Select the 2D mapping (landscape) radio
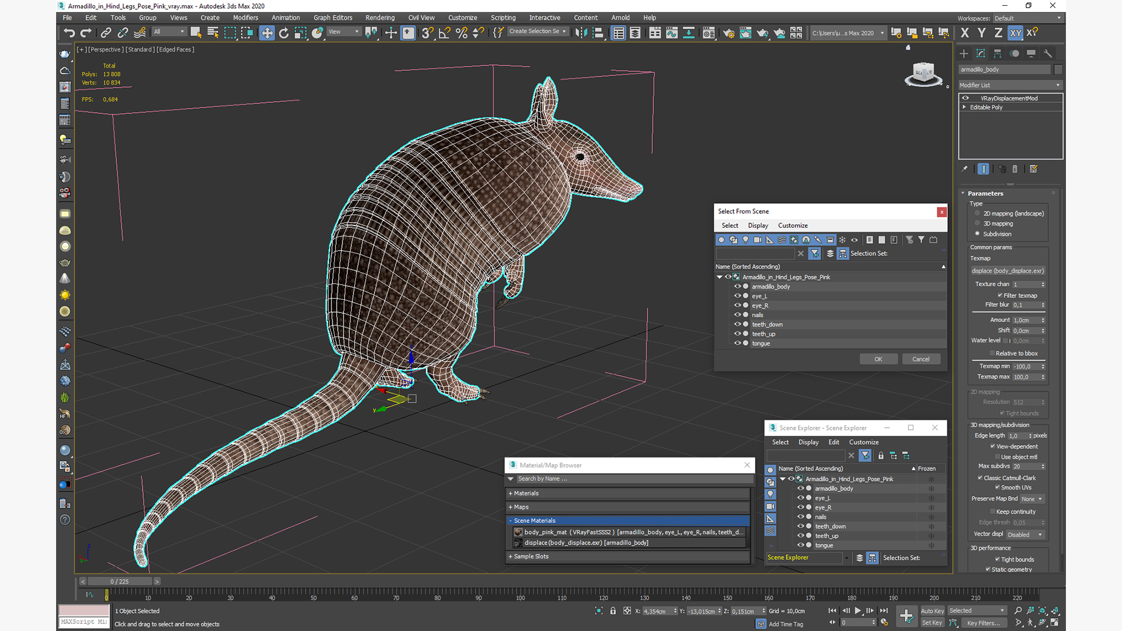This screenshot has height=631, width=1122. point(977,213)
